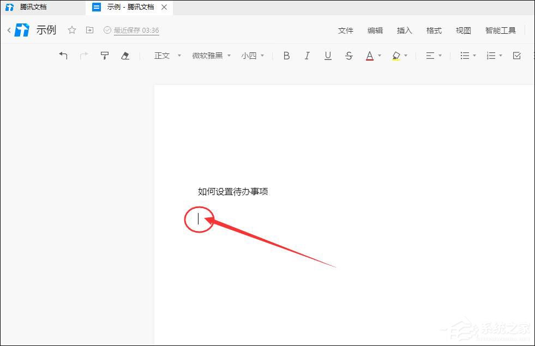This screenshot has width=535, height=346.
Task: Click the 最近保存 03:36 save status link
Action: click(x=135, y=31)
